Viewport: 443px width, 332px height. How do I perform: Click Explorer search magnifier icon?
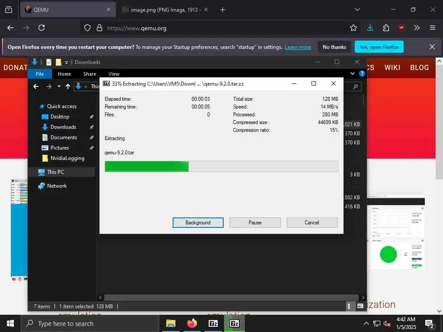click(x=355, y=86)
